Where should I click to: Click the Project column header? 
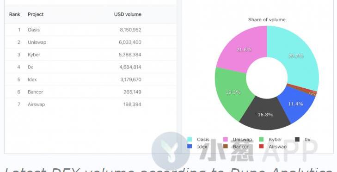click(x=36, y=14)
